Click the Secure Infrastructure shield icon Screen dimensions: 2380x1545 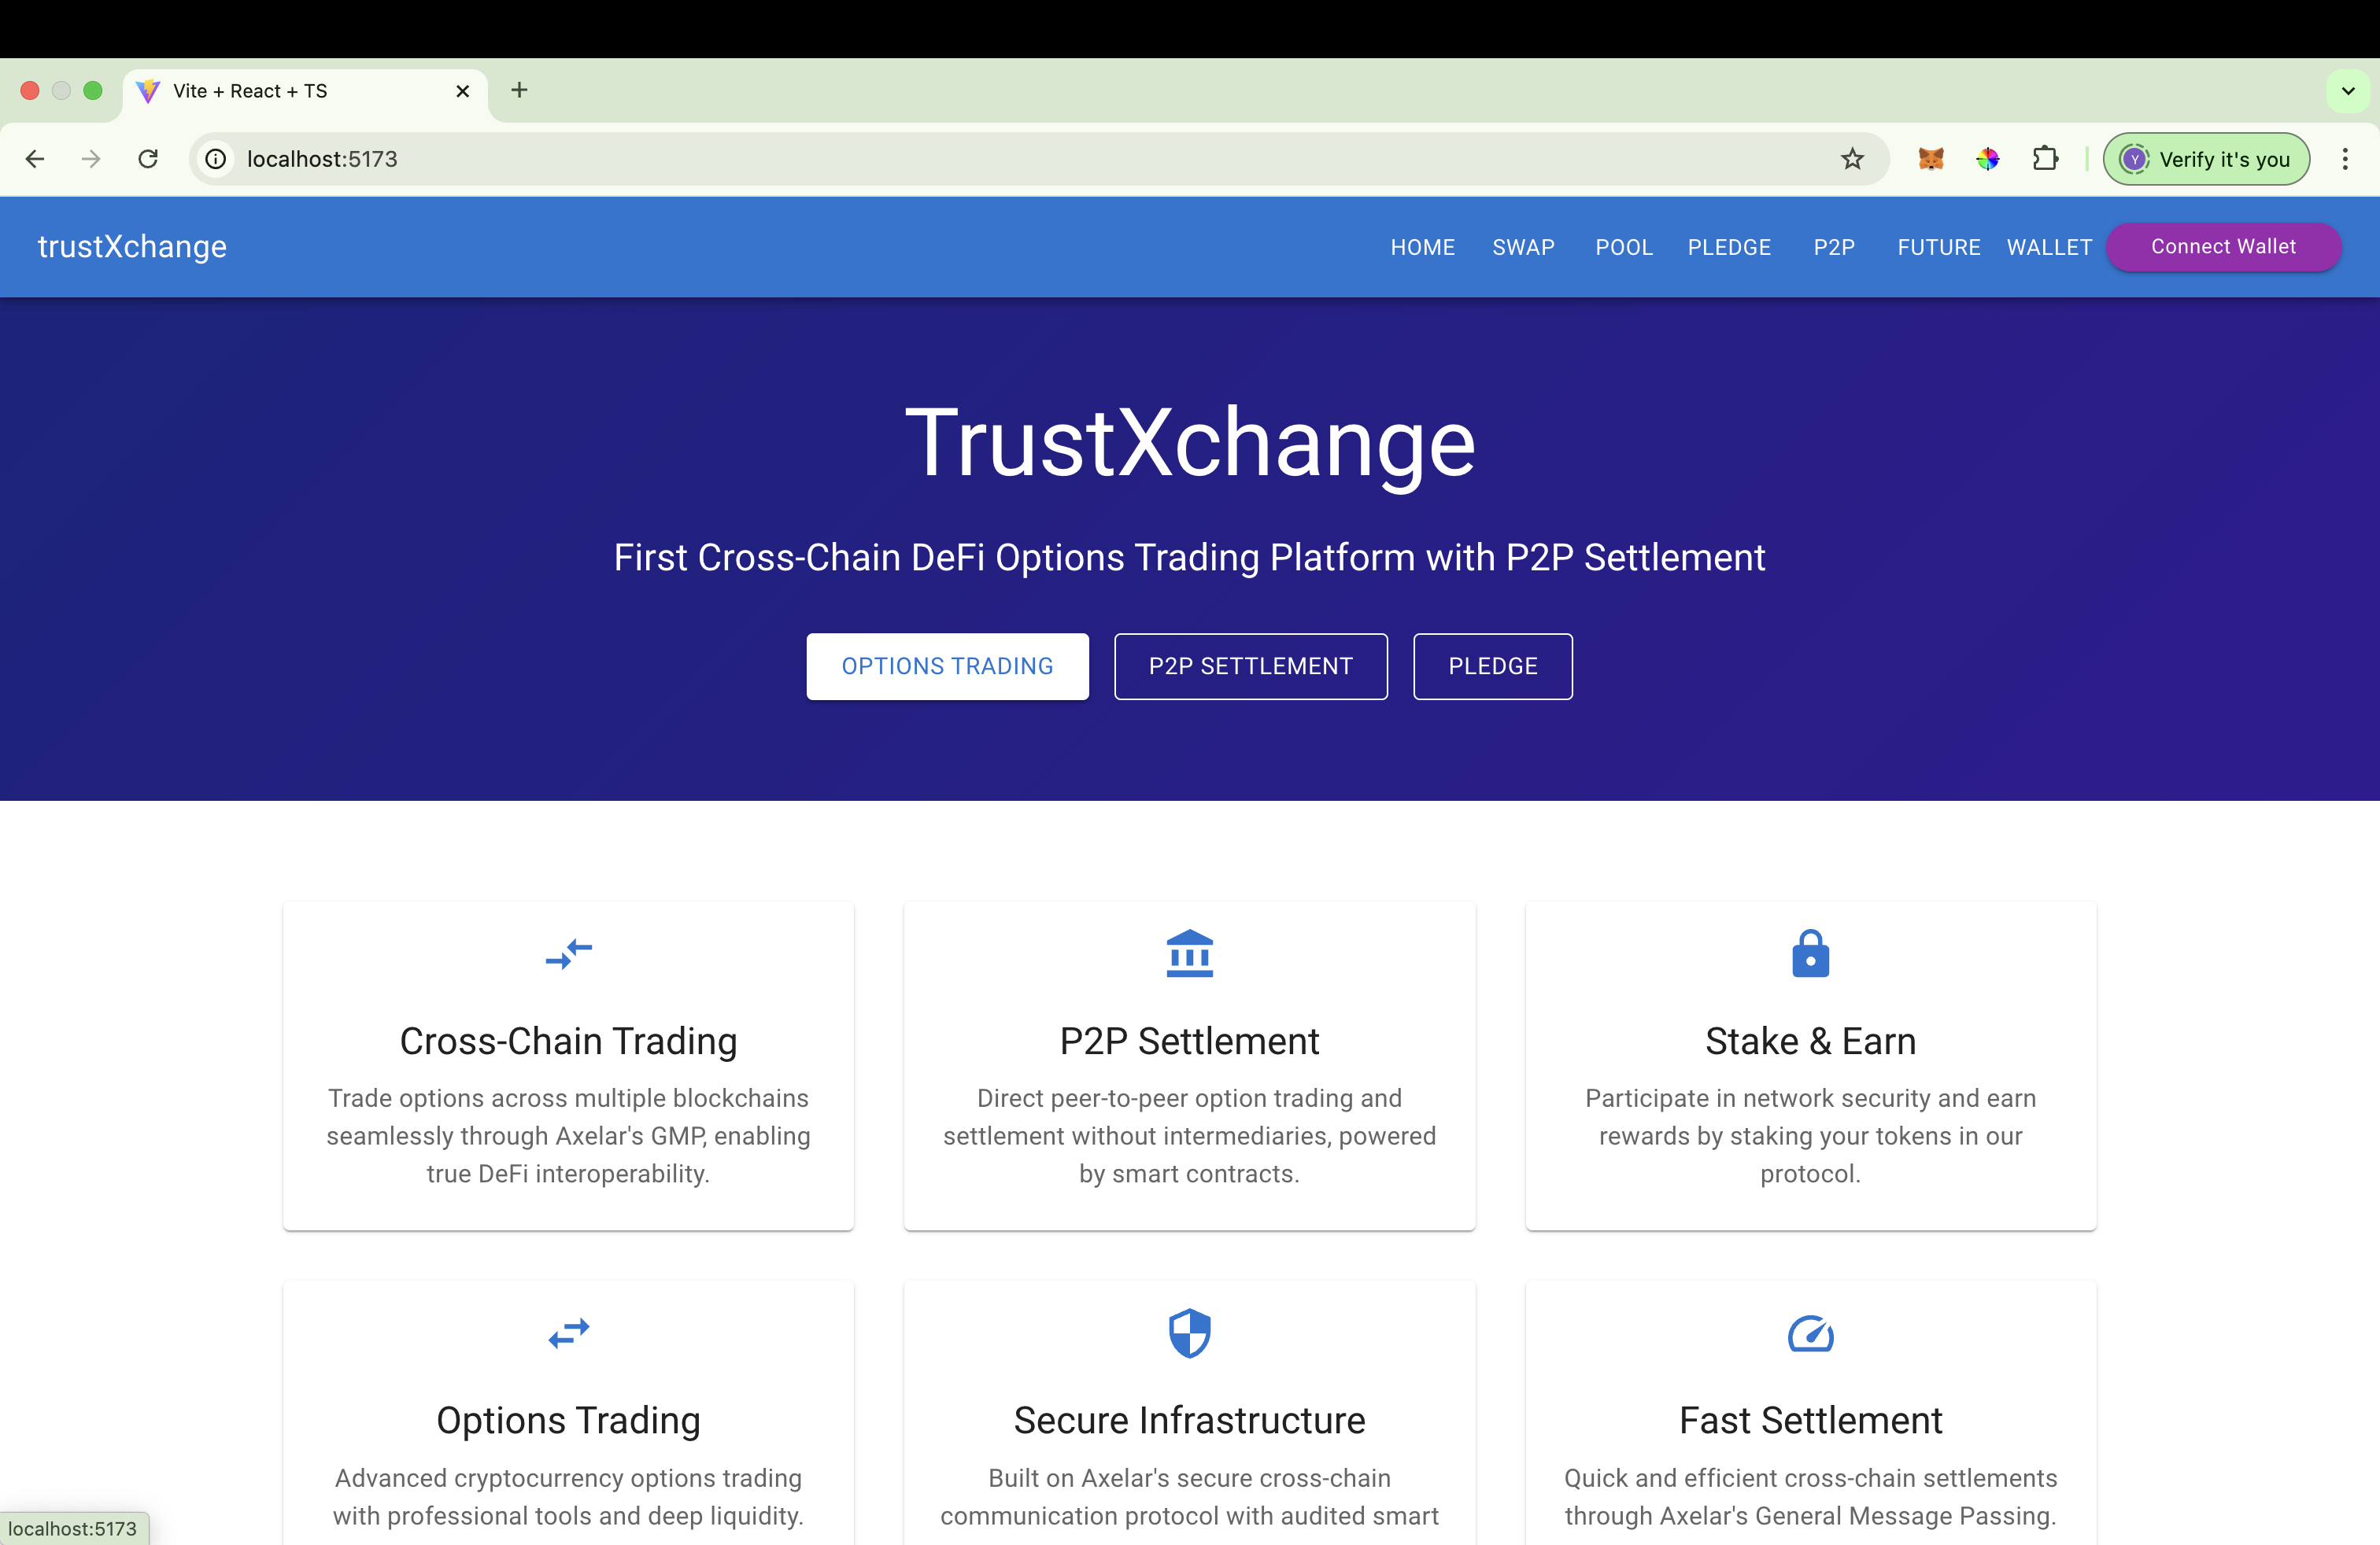click(x=1189, y=1333)
